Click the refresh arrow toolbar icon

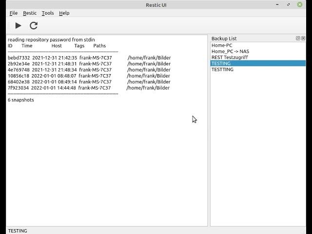[x=34, y=26]
